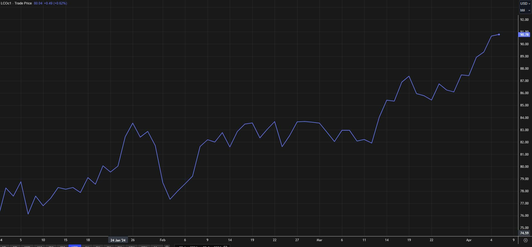This screenshot has width=532, height=247.
Task: Select the 10Y time range
Action: [131, 246]
